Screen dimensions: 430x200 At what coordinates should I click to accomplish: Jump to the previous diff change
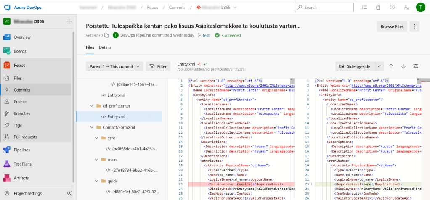pos(391,66)
